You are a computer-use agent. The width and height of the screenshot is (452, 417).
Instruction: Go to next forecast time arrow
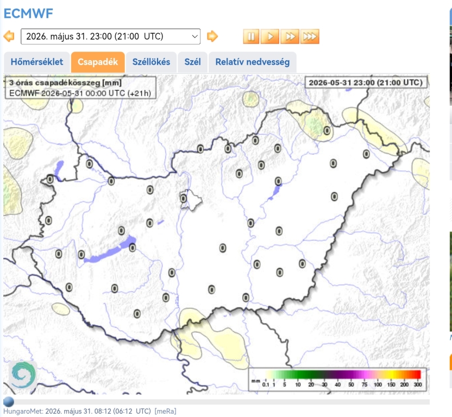click(212, 36)
